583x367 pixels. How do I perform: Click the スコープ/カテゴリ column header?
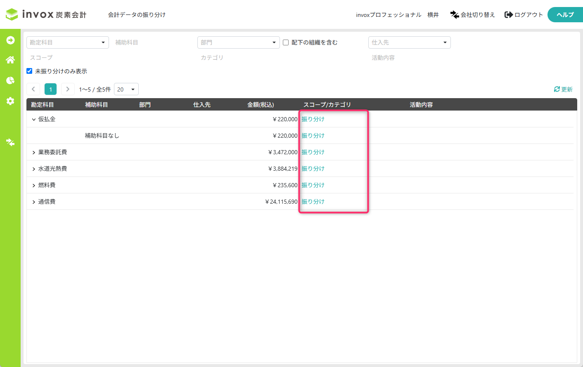pyautogui.click(x=327, y=105)
